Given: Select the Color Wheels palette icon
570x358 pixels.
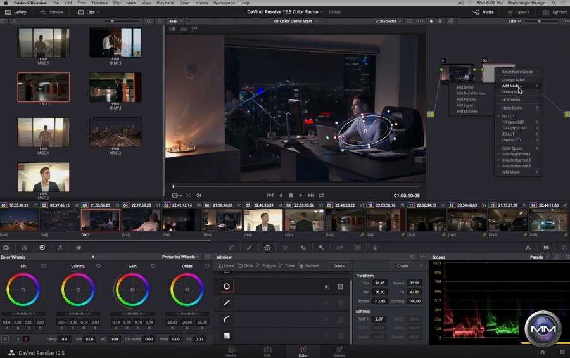Looking at the screenshot, I should point(42,248).
